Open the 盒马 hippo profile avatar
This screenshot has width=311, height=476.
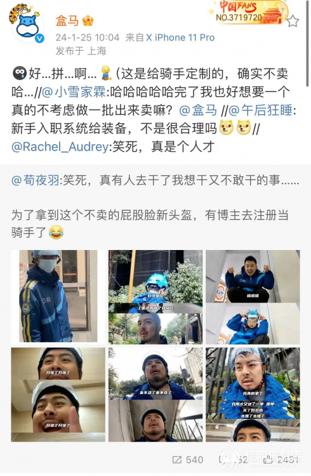point(26,25)
